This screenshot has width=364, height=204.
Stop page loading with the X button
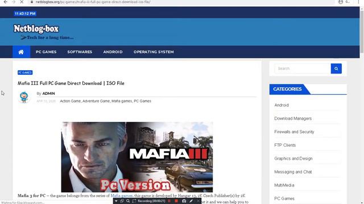pyautogui.click(x=22, y=2)
